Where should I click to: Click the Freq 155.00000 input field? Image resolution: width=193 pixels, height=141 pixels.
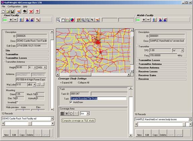(x=163, y=55)
